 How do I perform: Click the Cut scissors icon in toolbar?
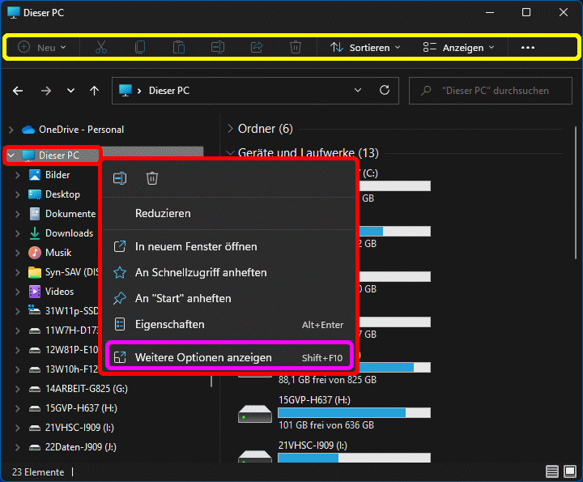tap(101, 48)
